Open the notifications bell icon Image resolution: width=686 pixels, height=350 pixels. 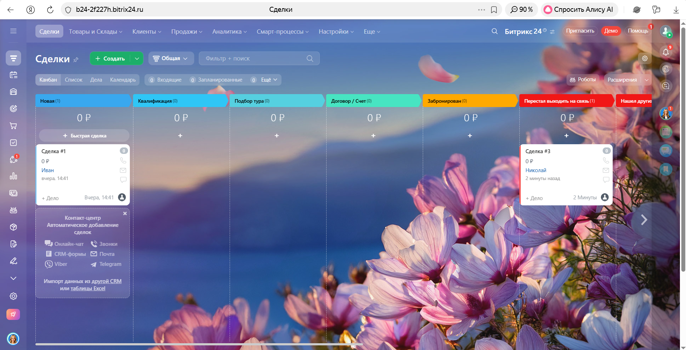[666, 52]
